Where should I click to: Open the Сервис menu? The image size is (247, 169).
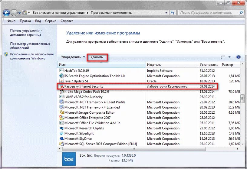[x=51, y=21]
